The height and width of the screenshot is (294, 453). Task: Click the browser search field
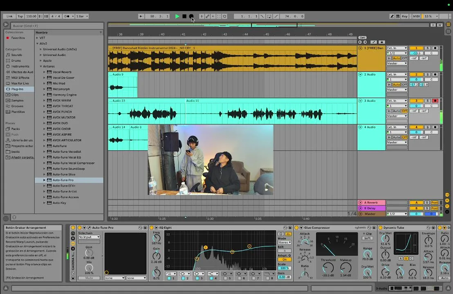click(57, 26)
